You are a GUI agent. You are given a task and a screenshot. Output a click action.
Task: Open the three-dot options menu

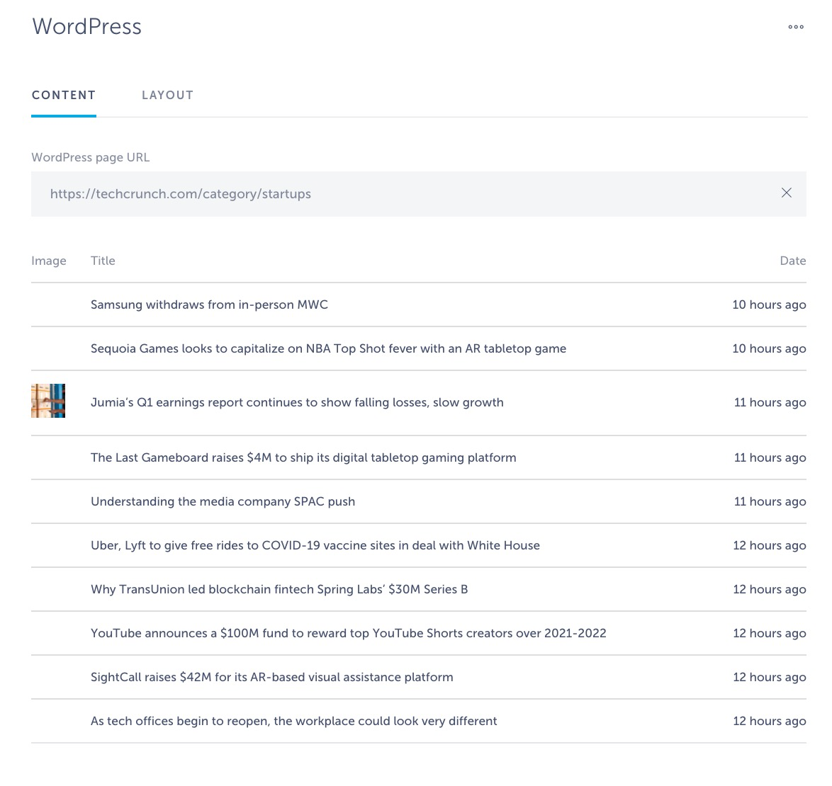coord(795,27)
